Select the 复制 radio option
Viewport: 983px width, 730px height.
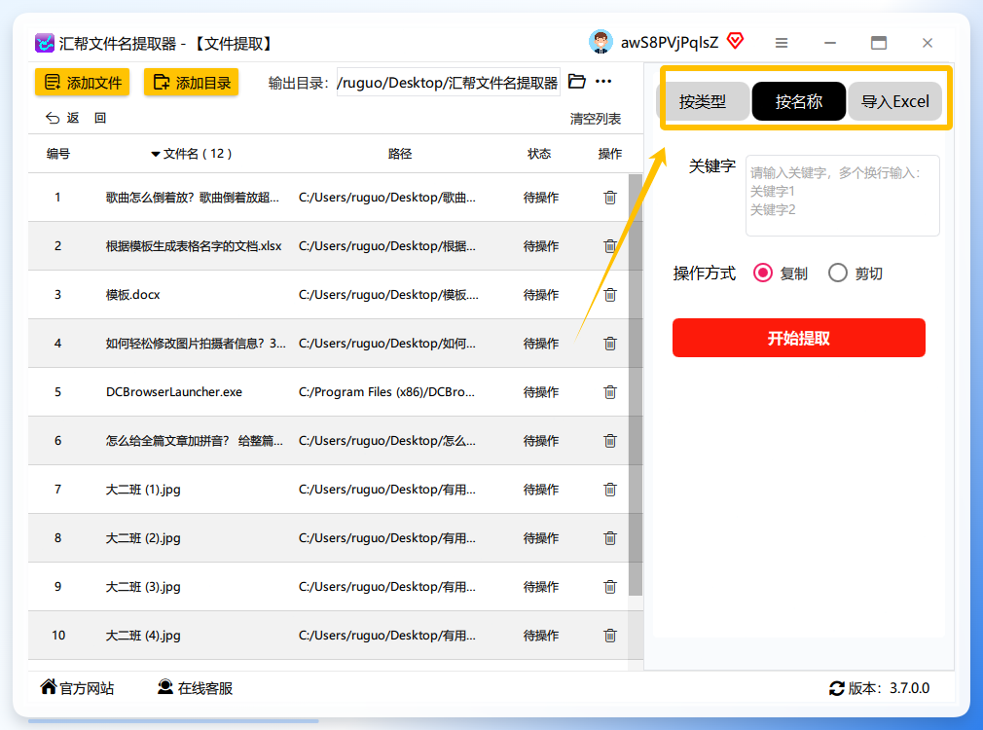763,273
